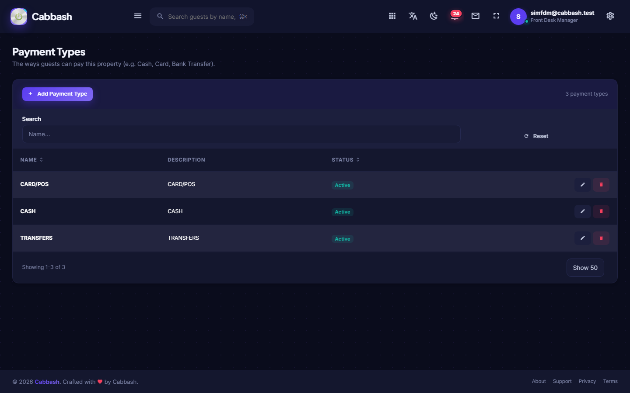Click the '3 payment types' count text

[x=587, y=94]
